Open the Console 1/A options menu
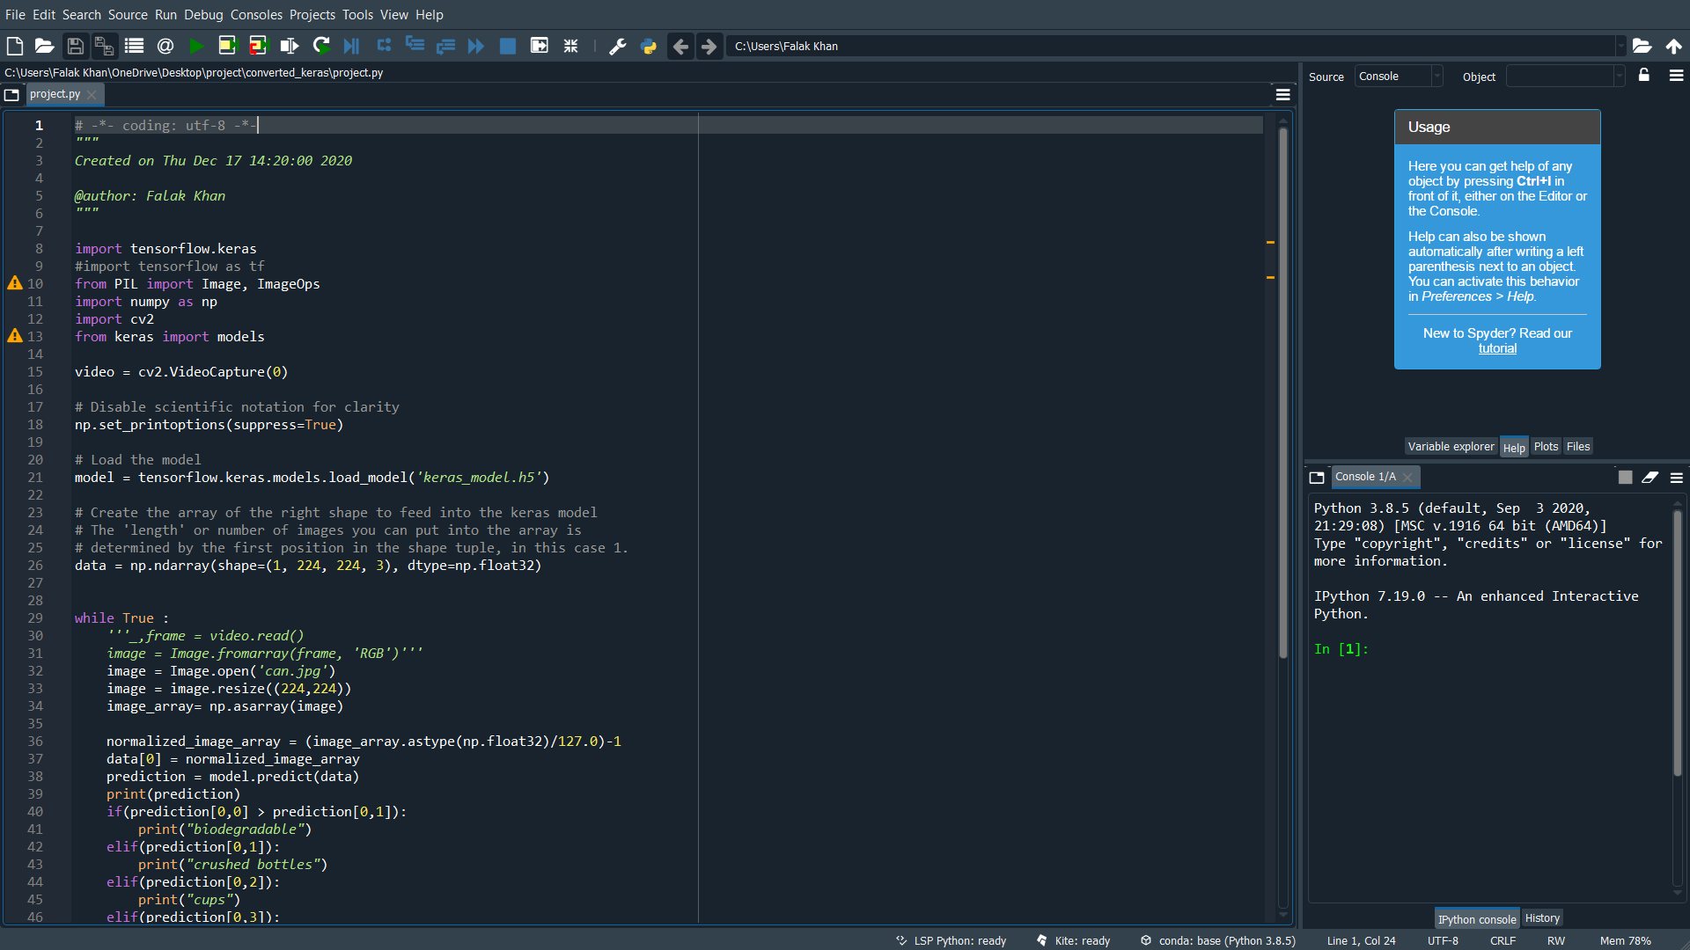 tap(1676, 477)
